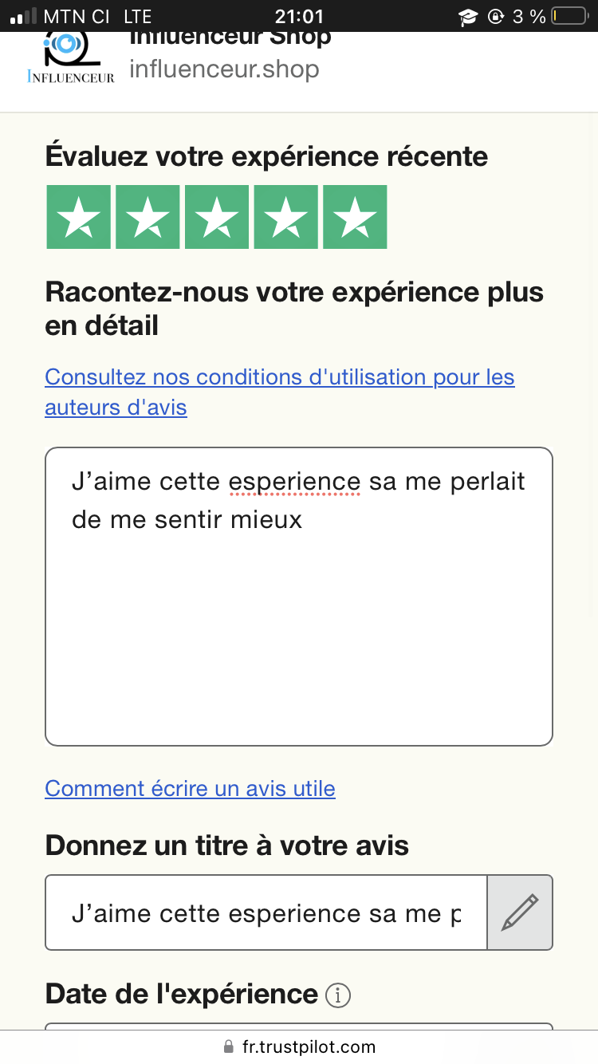The height and width of the screenshot is (1064, 598).
Task: Set rating to four stars
Action: (x=285, y=217)
